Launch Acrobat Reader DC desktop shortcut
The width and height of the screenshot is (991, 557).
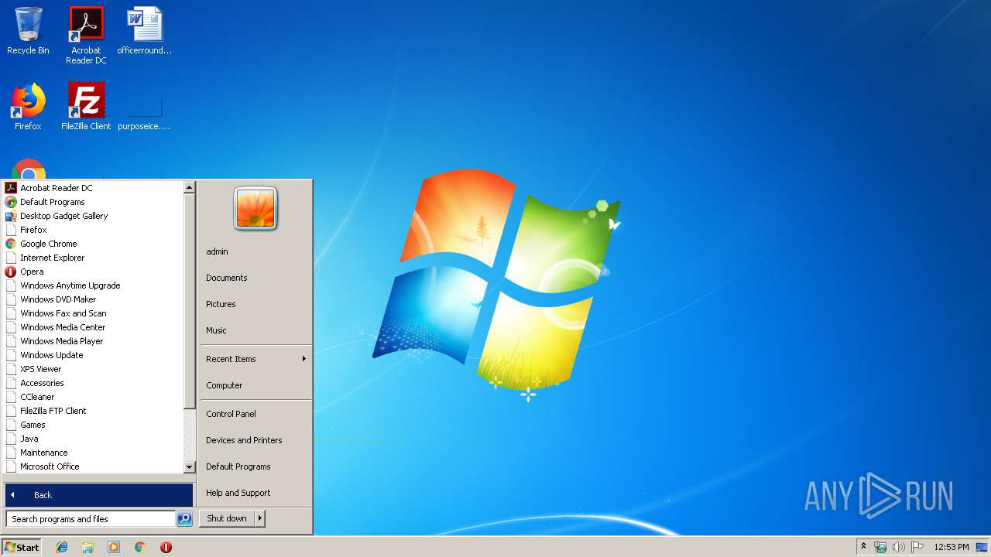[86, 35]
